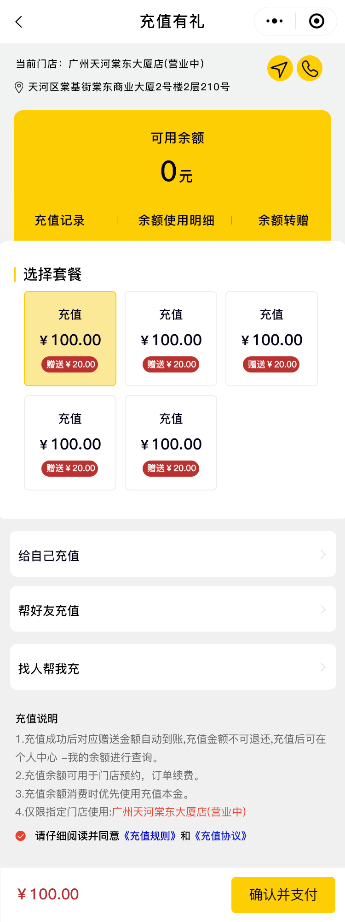Screen dimensions: 345x922
Task: Tap the location pin beside store address
Action: point(19,87)
